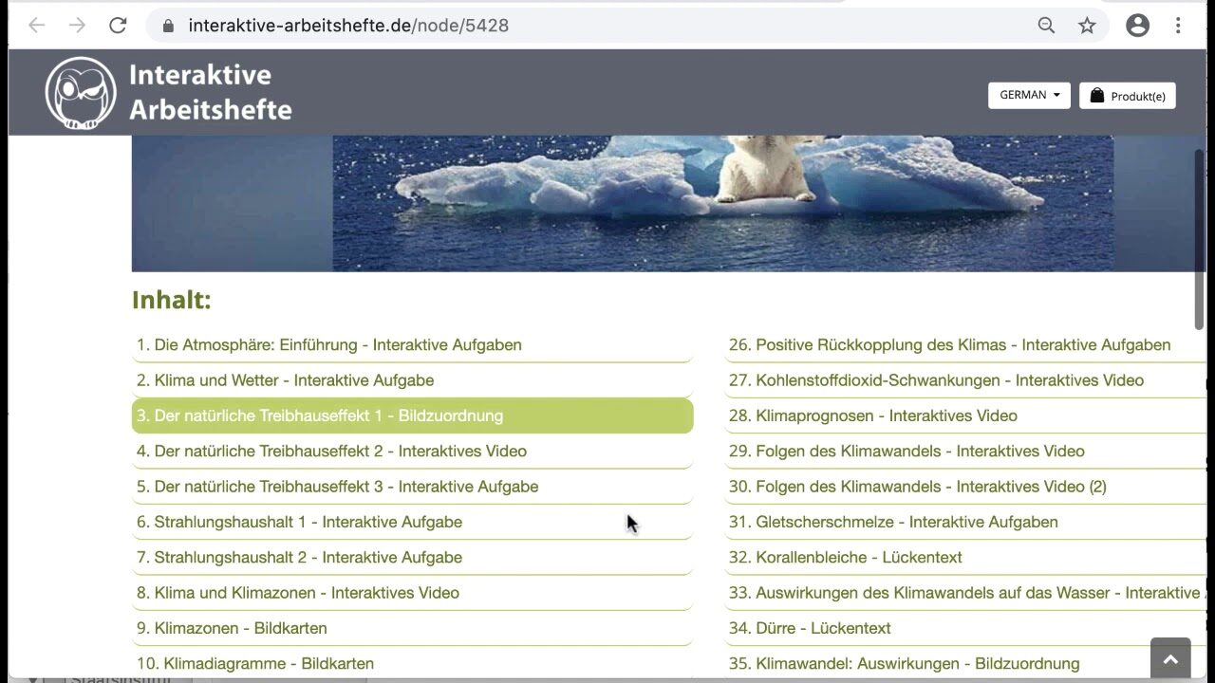Click the back-to-top arrow button
The height and width of the screenshot is (683, 1215).
1170,660
